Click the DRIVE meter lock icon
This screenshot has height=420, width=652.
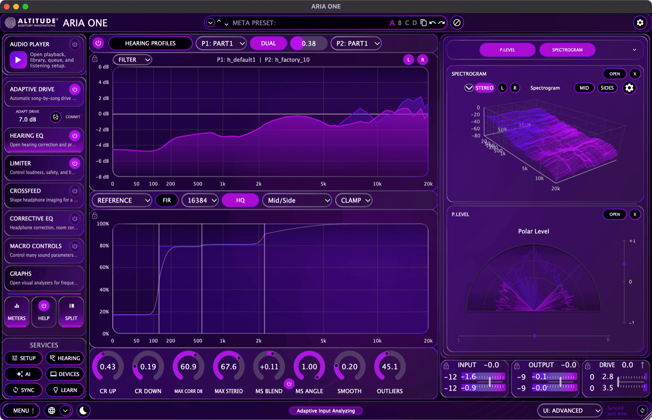588,366
